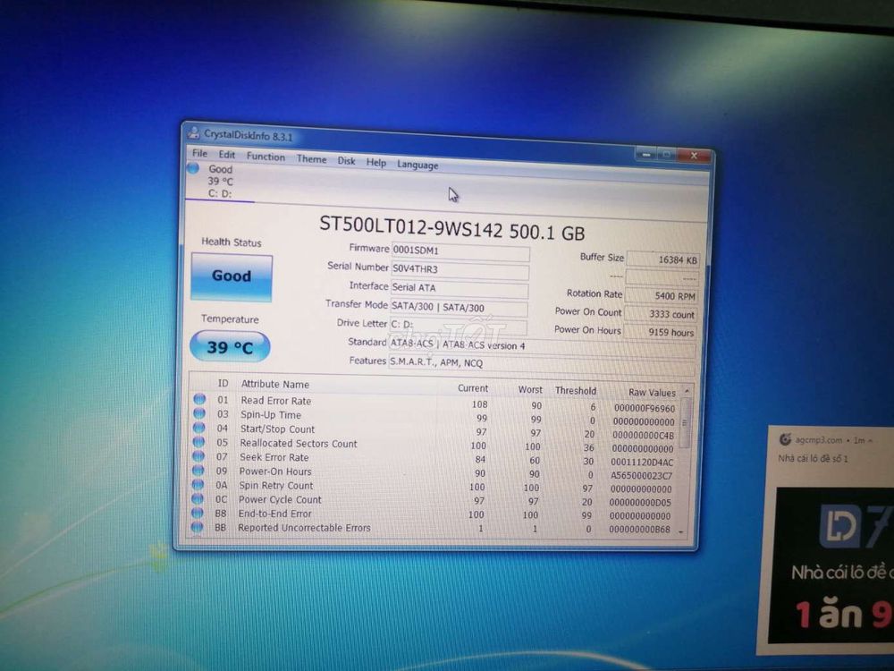The height and width of the screenshot is (671, 894).
Task: Click the Interface field Serial ATA
Action: (x=459, y=289)
